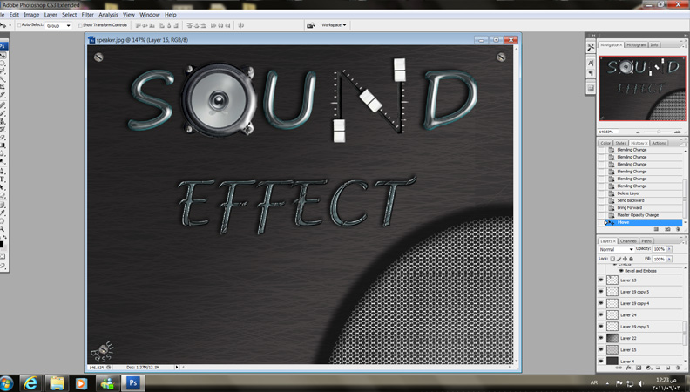Open the Character panel dock icon
Image resolution: width=690 pixels, height=392 pixels.
click(x=591, y=63)
